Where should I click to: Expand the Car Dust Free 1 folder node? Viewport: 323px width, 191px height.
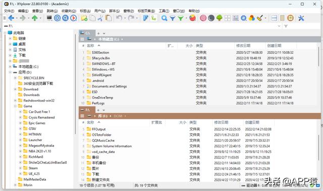tap(20, 112)
